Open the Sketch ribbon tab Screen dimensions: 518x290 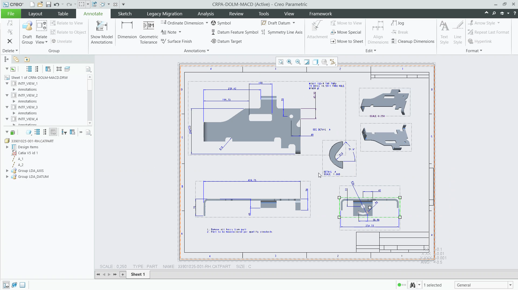point(125,14)
